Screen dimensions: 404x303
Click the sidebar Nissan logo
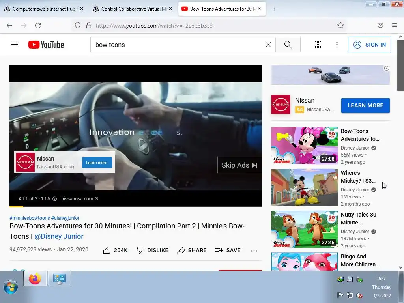281,105
